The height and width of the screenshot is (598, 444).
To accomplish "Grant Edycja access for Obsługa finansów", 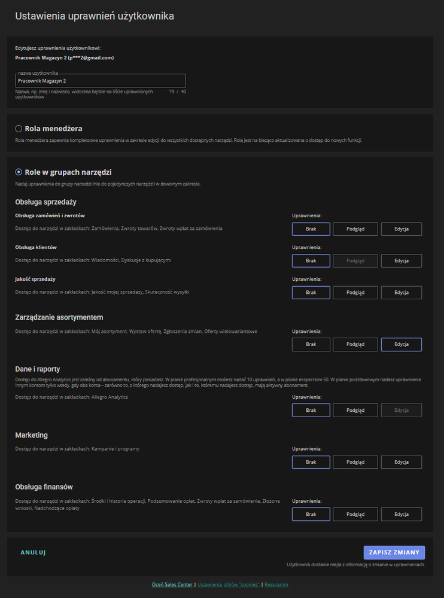I will click(x=401, y=514).
